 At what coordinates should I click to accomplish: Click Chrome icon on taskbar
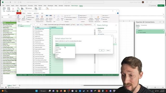(57, 91)
